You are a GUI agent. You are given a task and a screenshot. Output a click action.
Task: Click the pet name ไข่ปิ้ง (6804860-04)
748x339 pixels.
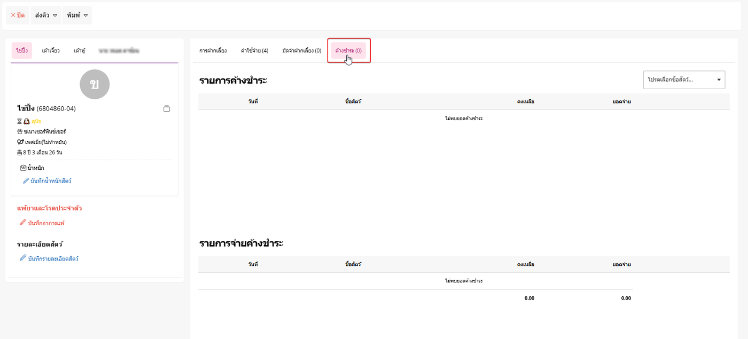click(46, 108)
